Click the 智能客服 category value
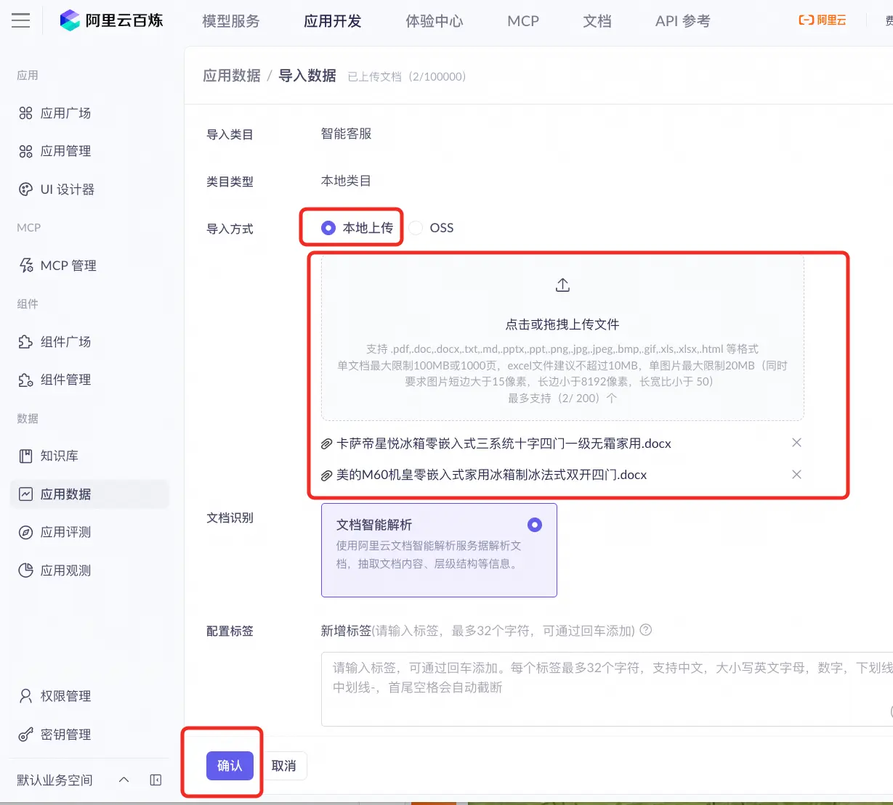This screenshot has height=805, width=893. click(x=347, y=134)
